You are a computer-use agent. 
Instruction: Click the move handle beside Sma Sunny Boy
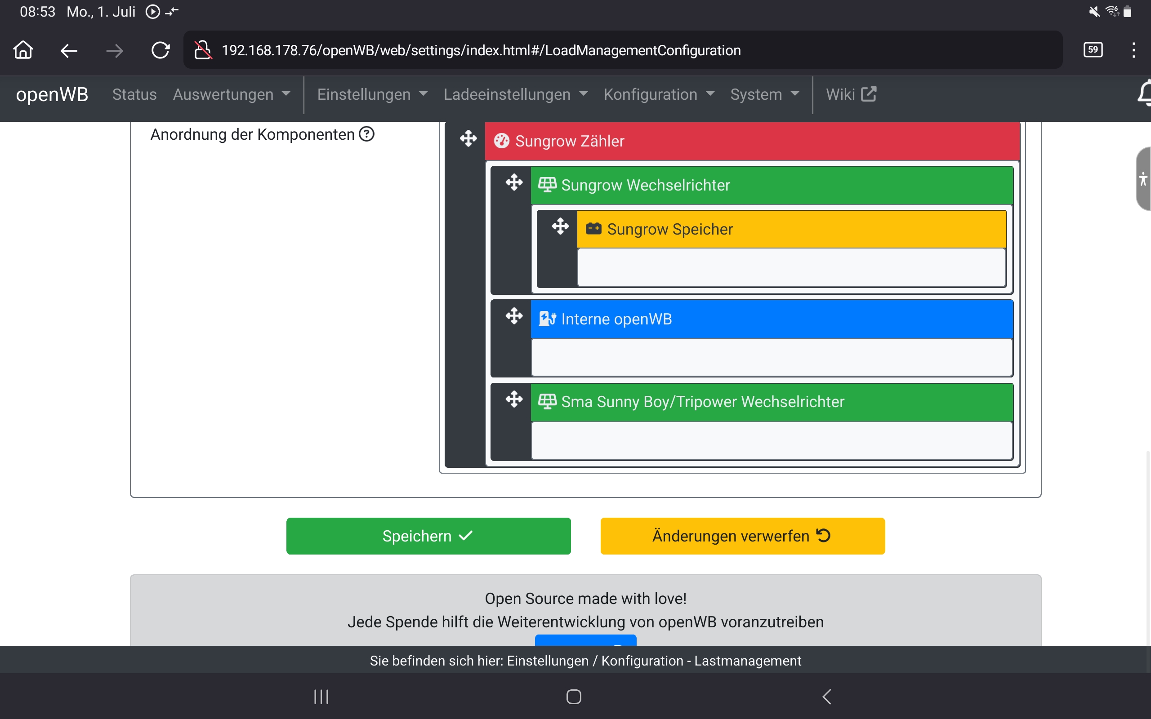click(513, 399)
